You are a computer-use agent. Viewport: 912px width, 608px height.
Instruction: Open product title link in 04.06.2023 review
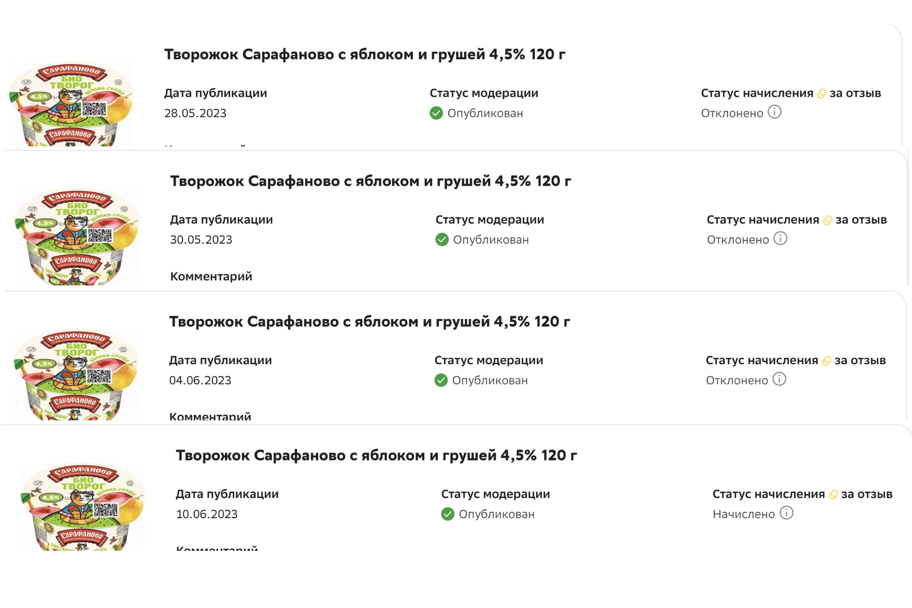point(370,322)
